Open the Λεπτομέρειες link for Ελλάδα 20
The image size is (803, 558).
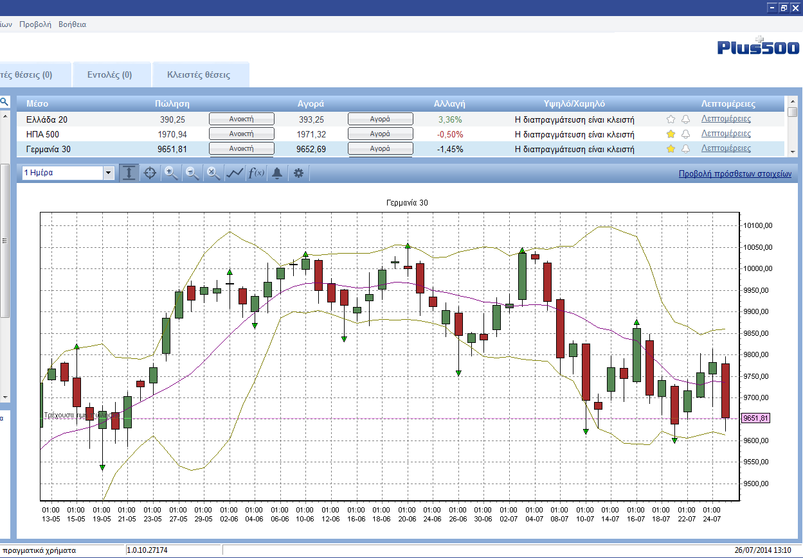click(x=726, y=119)
